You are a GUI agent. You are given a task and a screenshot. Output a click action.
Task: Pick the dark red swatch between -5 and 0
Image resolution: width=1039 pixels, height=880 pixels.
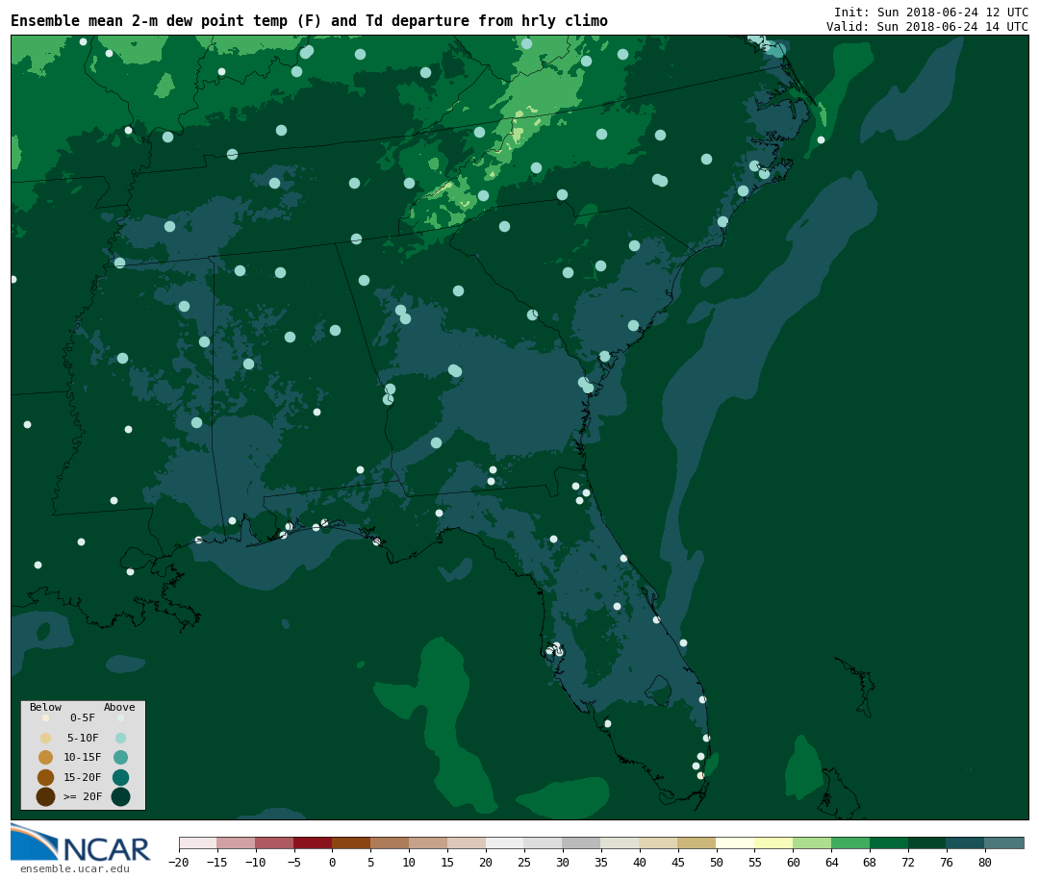click(313, 842)
